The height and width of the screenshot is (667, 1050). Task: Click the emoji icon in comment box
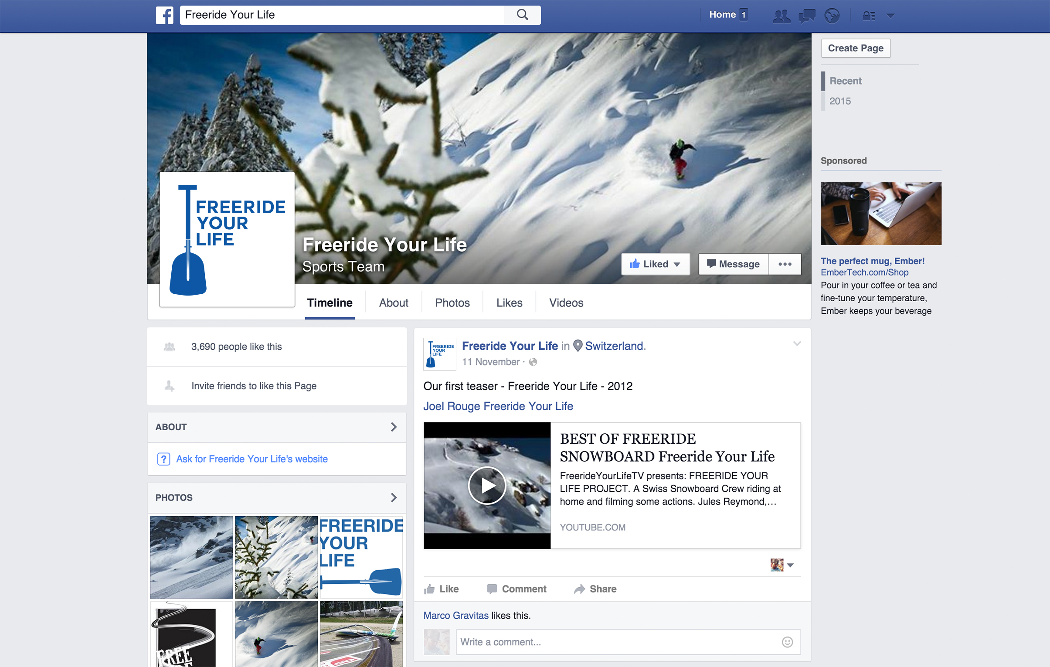pyautogui.click(x=787, y=642)
